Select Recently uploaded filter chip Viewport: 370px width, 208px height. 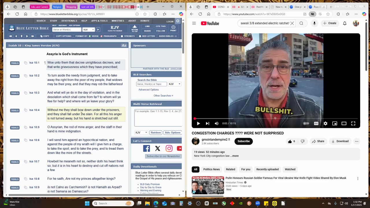(267, 169)
